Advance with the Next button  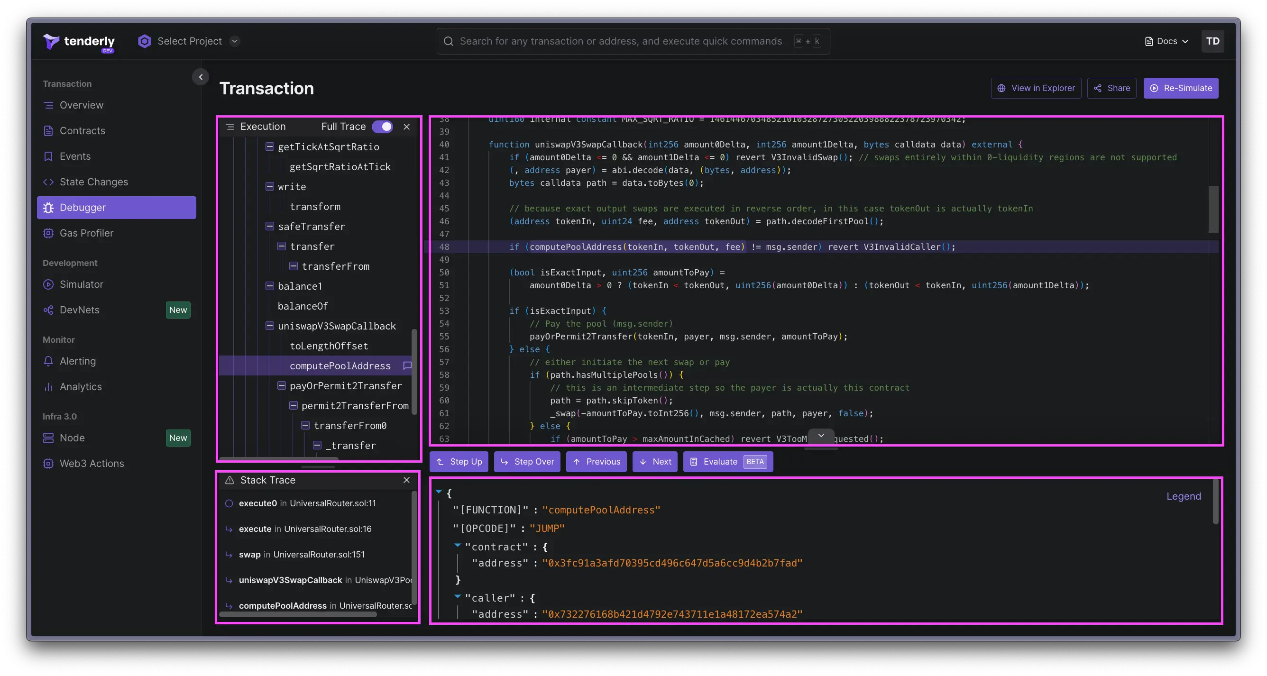pos(655,462)
